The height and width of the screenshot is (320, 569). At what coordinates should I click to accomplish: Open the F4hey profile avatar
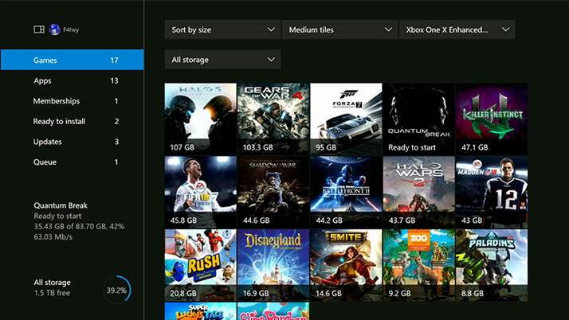[54, 29]
